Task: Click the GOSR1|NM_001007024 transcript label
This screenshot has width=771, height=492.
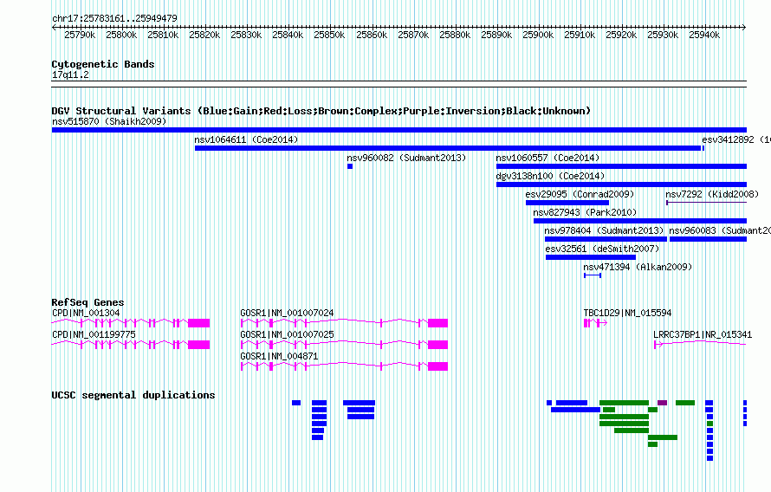Action: pos(287,313)
